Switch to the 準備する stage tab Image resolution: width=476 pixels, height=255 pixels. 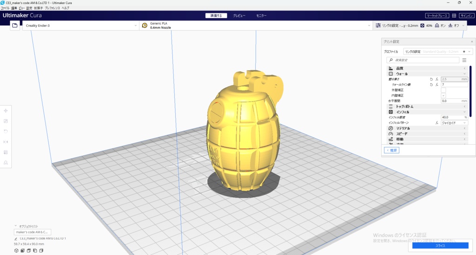point(216,16)
